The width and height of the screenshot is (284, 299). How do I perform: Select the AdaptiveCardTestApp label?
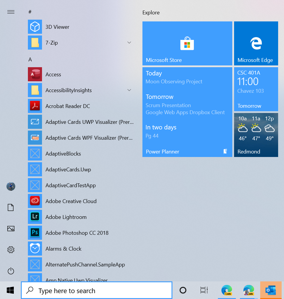click(70, 185)
